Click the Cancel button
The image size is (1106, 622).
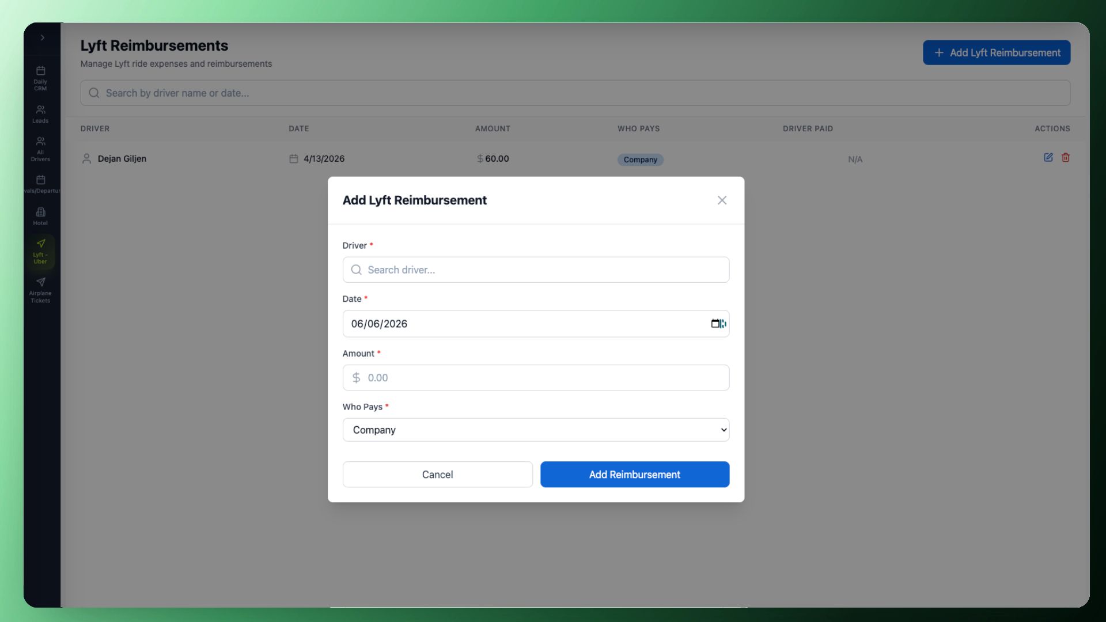coord(438,475)
